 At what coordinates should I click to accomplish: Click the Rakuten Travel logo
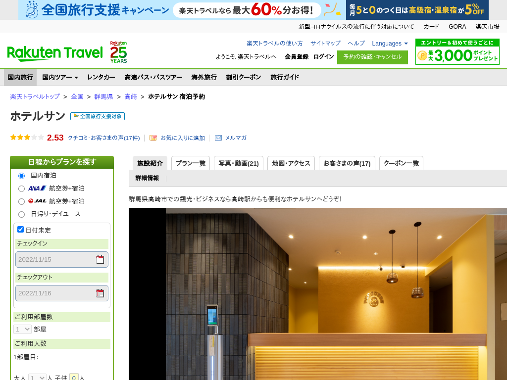54,52
